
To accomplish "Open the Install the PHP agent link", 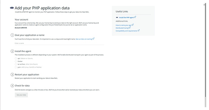I will click(126, 18).
